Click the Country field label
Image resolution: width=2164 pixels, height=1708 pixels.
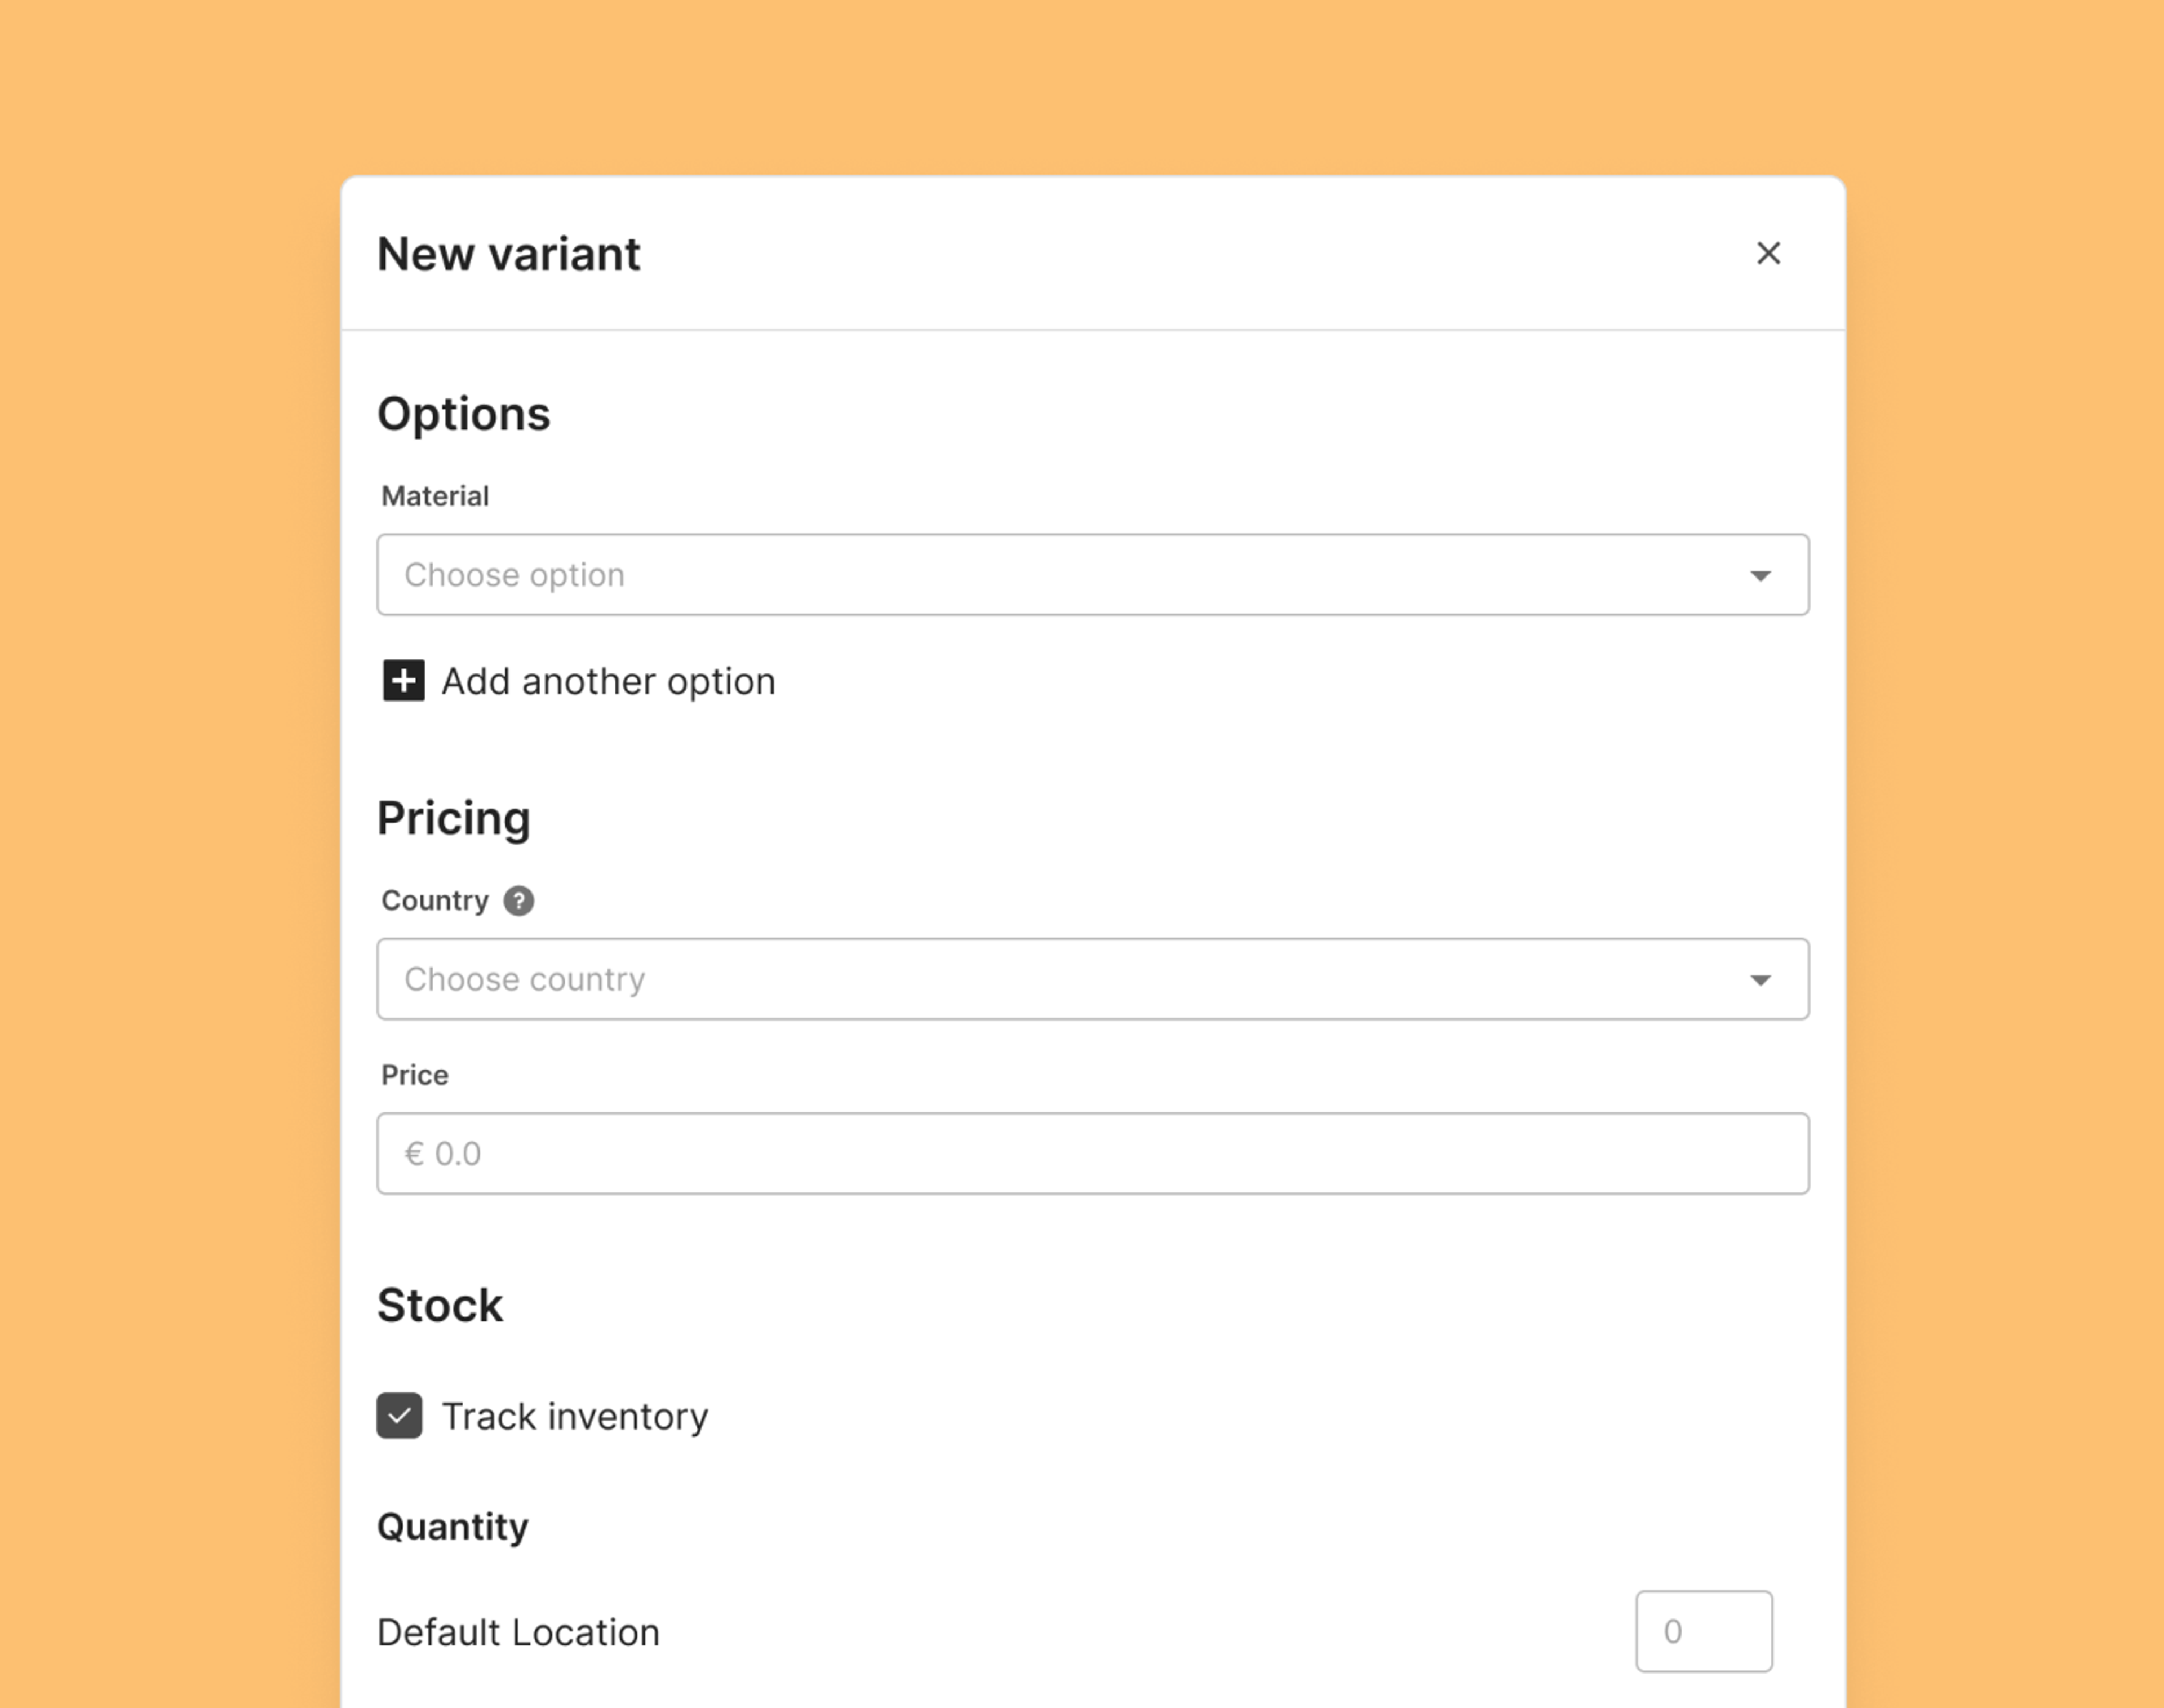435,901
